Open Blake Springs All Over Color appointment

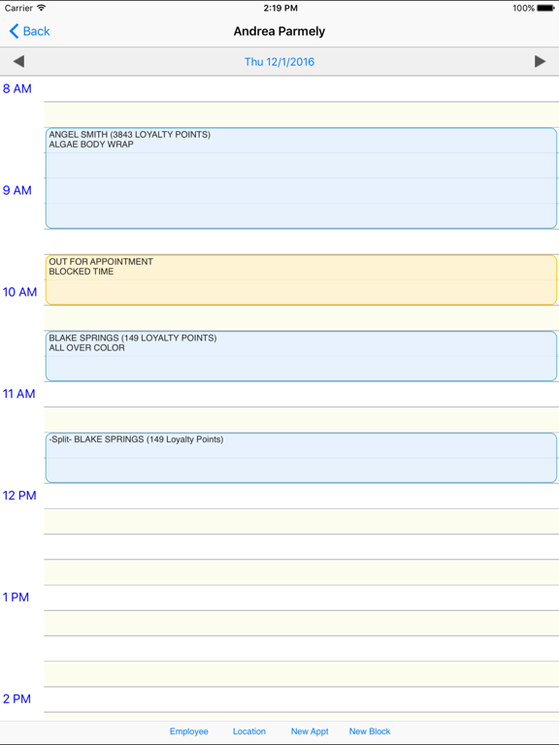(x=301, y=356)
